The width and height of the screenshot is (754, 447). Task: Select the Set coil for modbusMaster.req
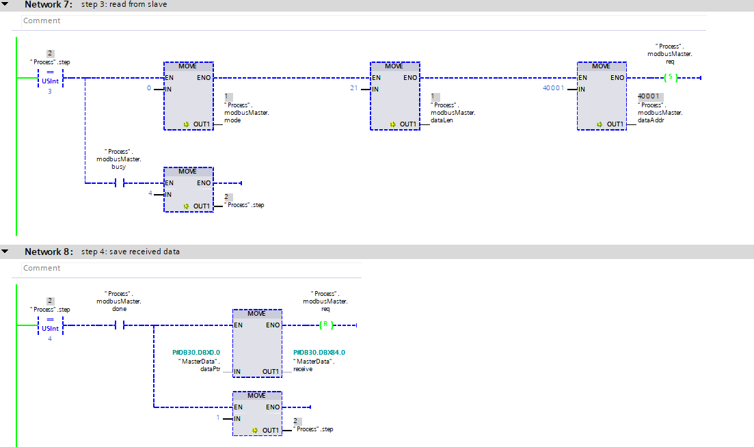[x=671, y=78]
